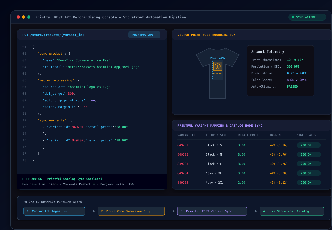Click the 200 OK badge for variant 849205

(309, 183)
